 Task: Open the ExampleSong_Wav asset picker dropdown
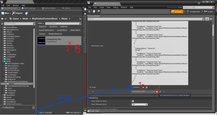tap(143, 92)
